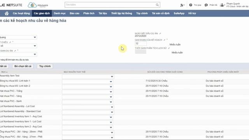The width and height of the screenshot is (249, 140).
Task: Open Thiết lập hệ thống menu
Action: pyautogui.click(x=122, y=13)
